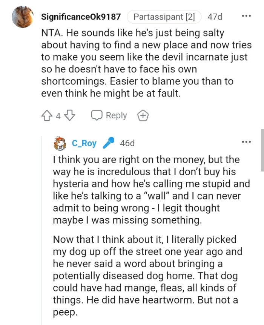This screenshot has height=325, width=264.
Task: Click the award plus icon on the top comment
Action: pyautogui.click(x=143, y=115)
